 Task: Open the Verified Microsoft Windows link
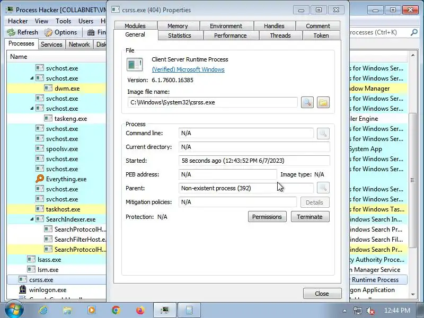click(x=188, y=69)
